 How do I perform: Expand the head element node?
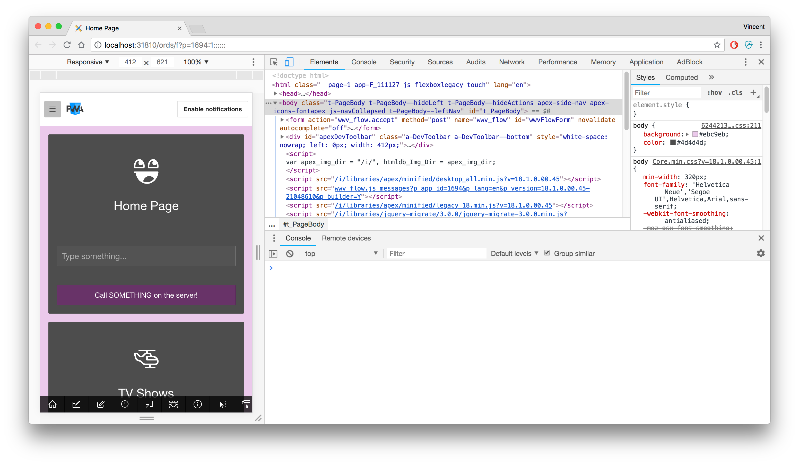pyautogui.click(x=275, y=93)
